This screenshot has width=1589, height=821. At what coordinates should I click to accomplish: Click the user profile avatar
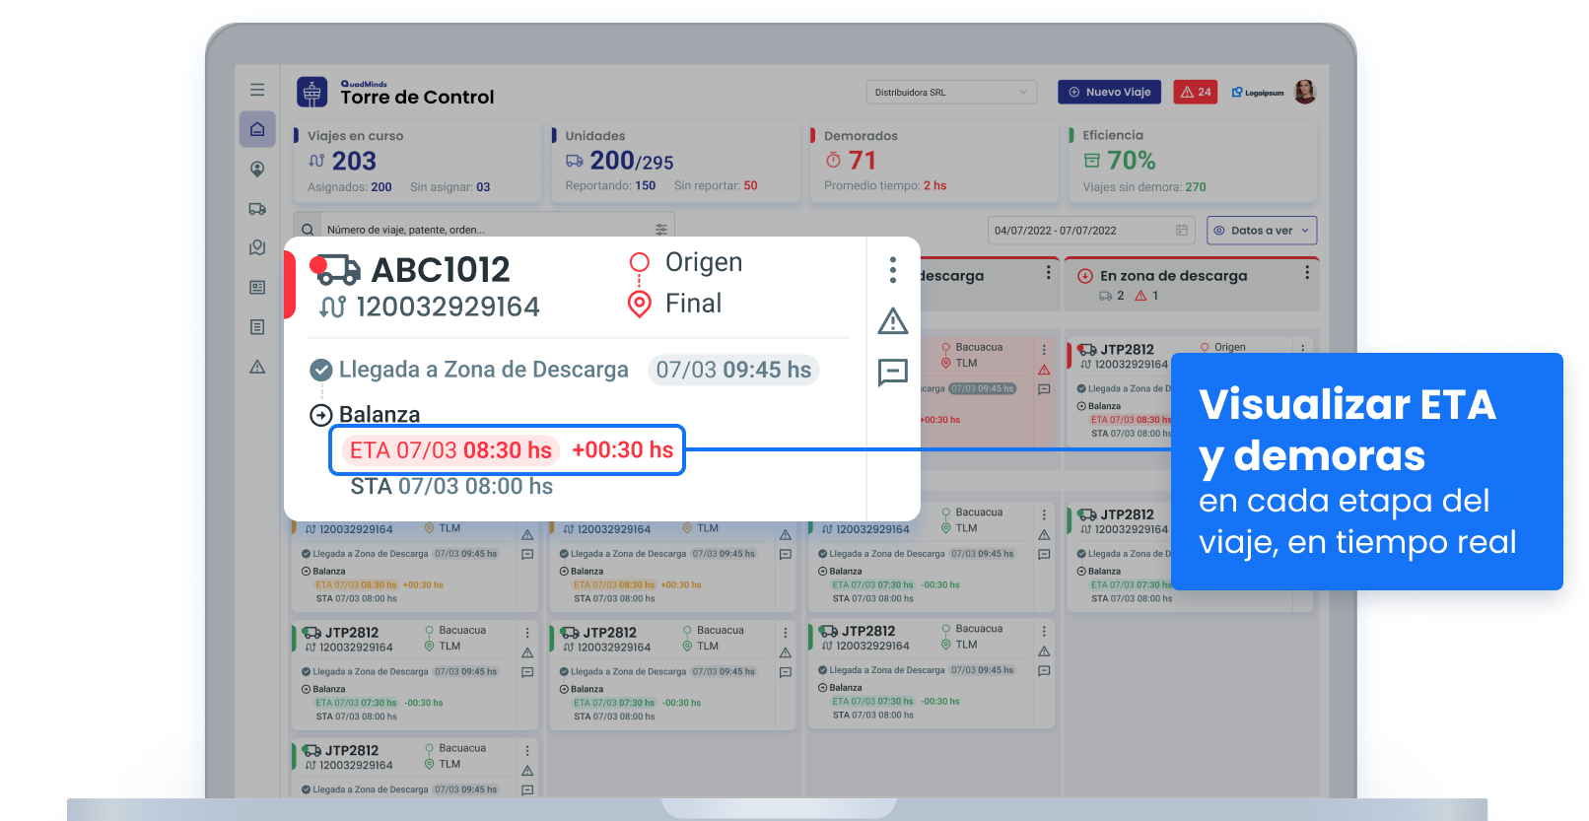click(x=1305, y=92)
